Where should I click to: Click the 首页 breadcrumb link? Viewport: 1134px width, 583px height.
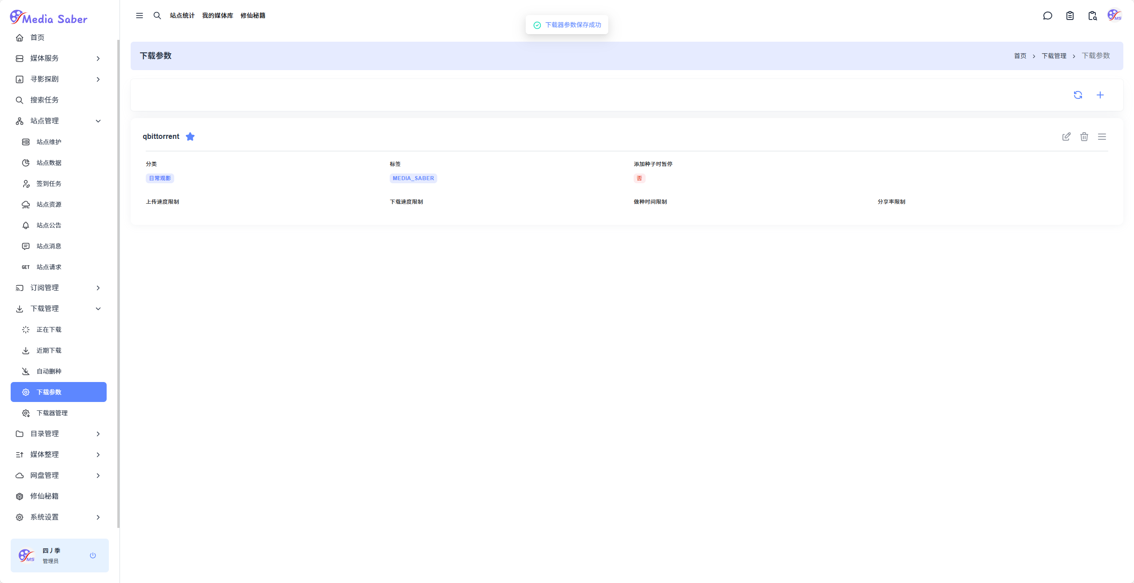point(1020,56)
